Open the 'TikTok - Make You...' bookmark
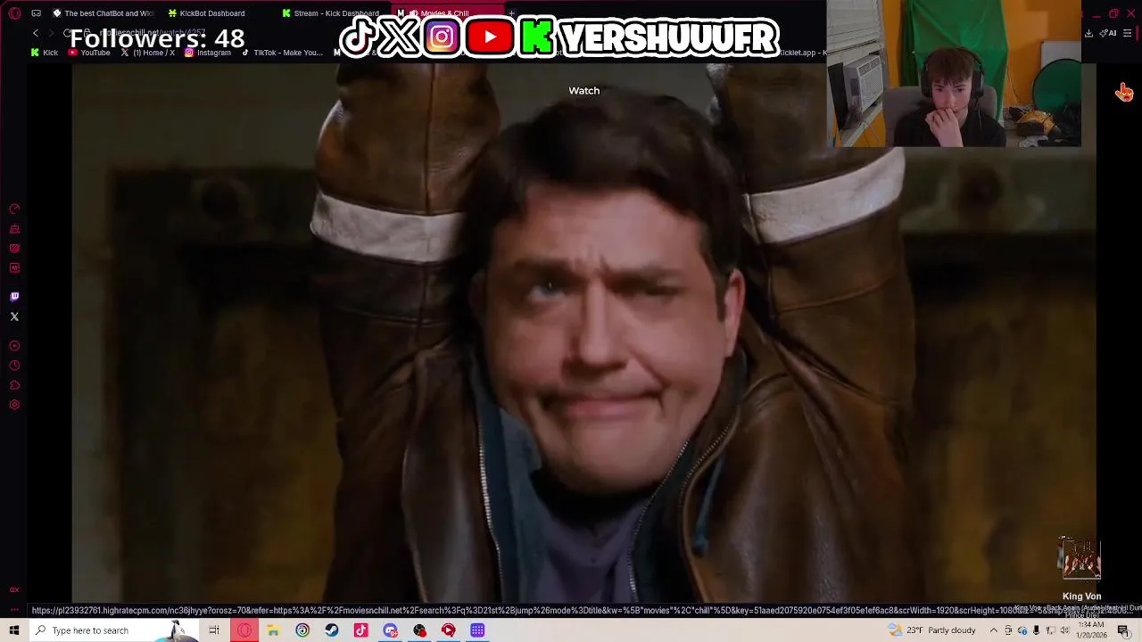The height and width of the screenshot is (642, 1142). point(282,53)
